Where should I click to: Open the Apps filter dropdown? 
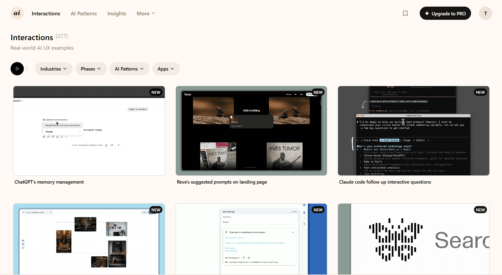pyautogui.click(x=166, y=69)
